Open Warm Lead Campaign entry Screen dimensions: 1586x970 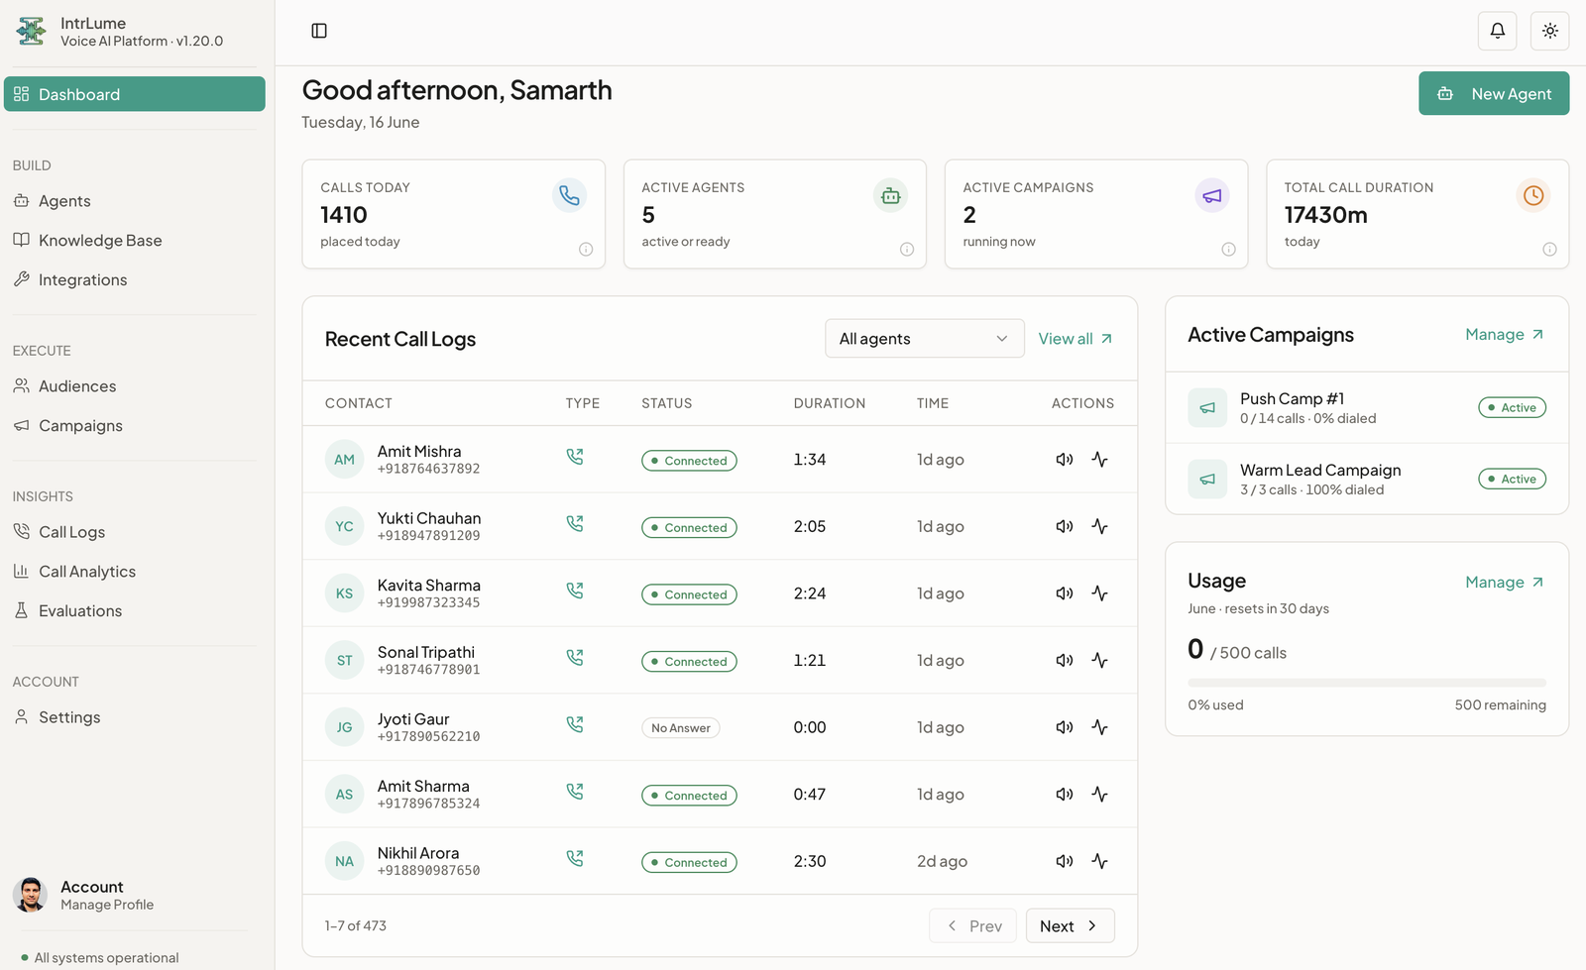(x=1367, y=479)
